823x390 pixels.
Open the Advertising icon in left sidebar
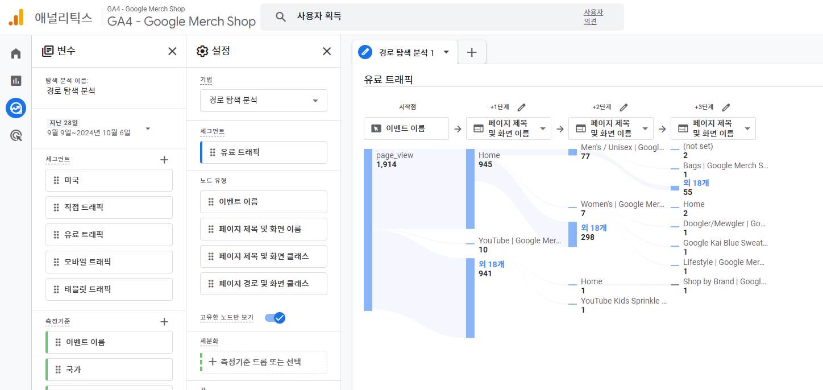16,135
